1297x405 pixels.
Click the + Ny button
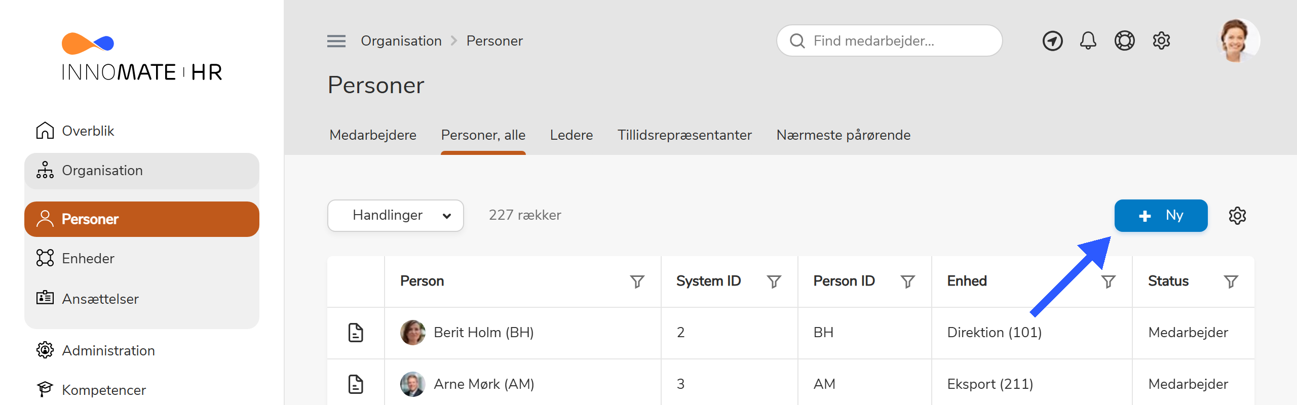pos(1161,216)
